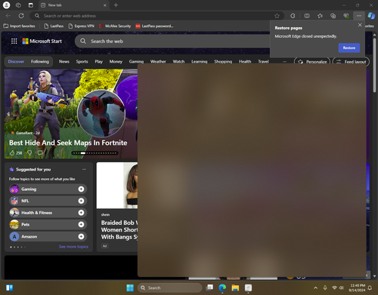The image size is (378, 295).
Task: Open the Shopping tab
Action: point(223,61)
